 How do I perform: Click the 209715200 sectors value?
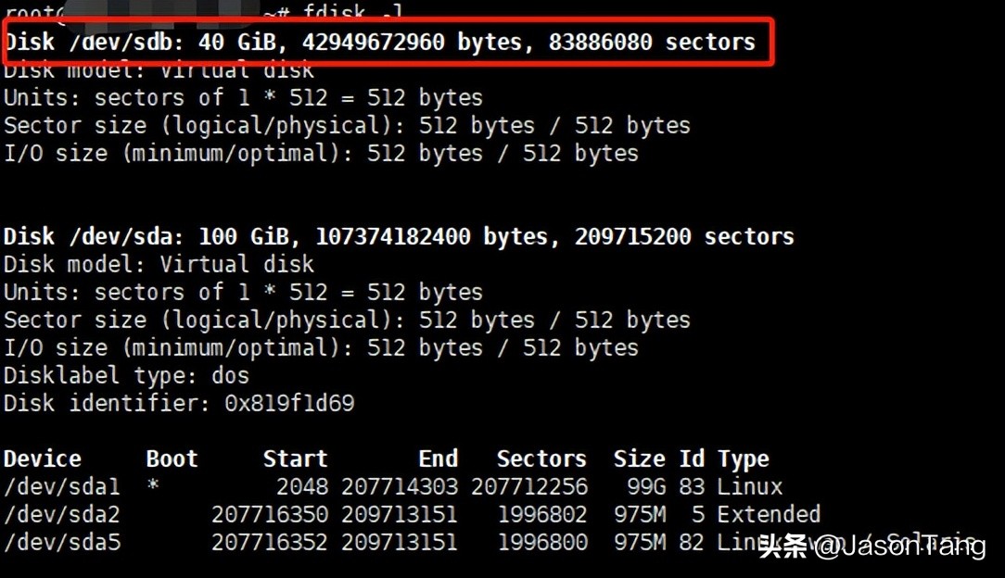632,236
